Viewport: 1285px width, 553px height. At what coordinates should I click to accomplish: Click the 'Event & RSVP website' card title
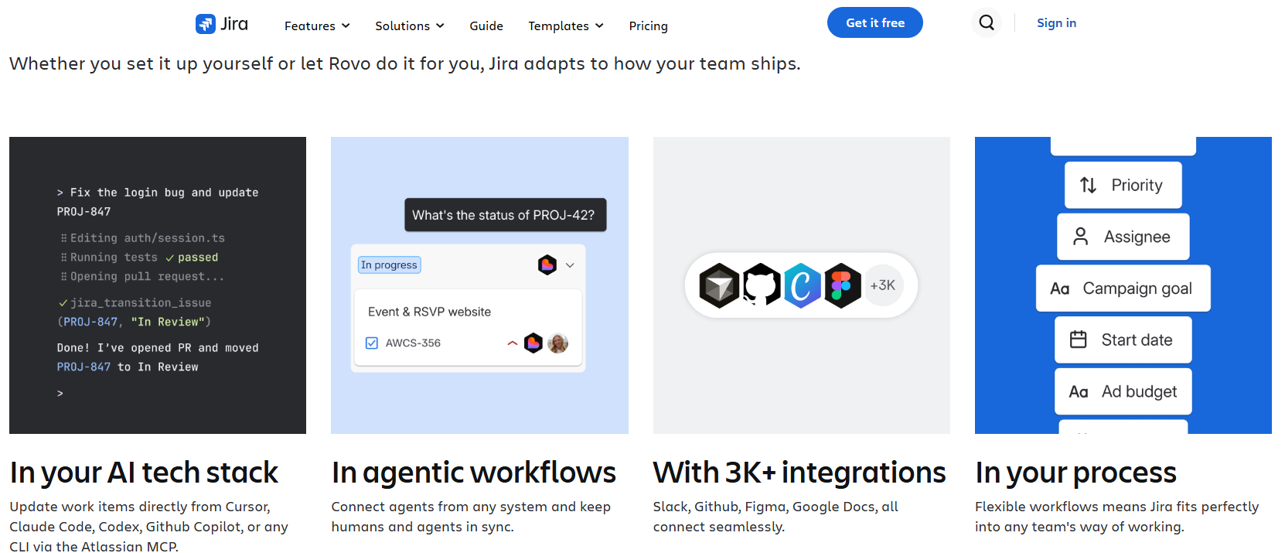(x=429, y=312)
